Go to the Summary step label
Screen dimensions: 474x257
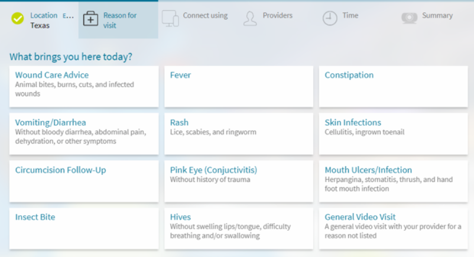pos(437,16)
